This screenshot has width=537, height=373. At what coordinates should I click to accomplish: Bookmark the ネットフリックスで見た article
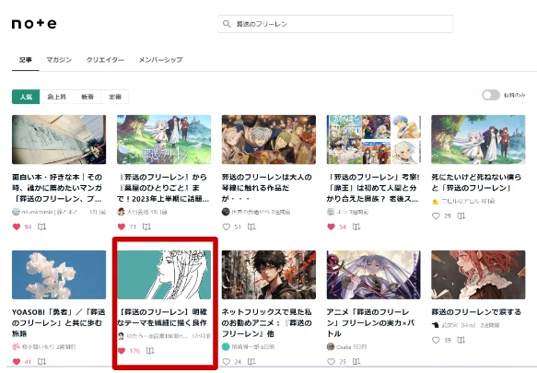(x=251, y=362)
